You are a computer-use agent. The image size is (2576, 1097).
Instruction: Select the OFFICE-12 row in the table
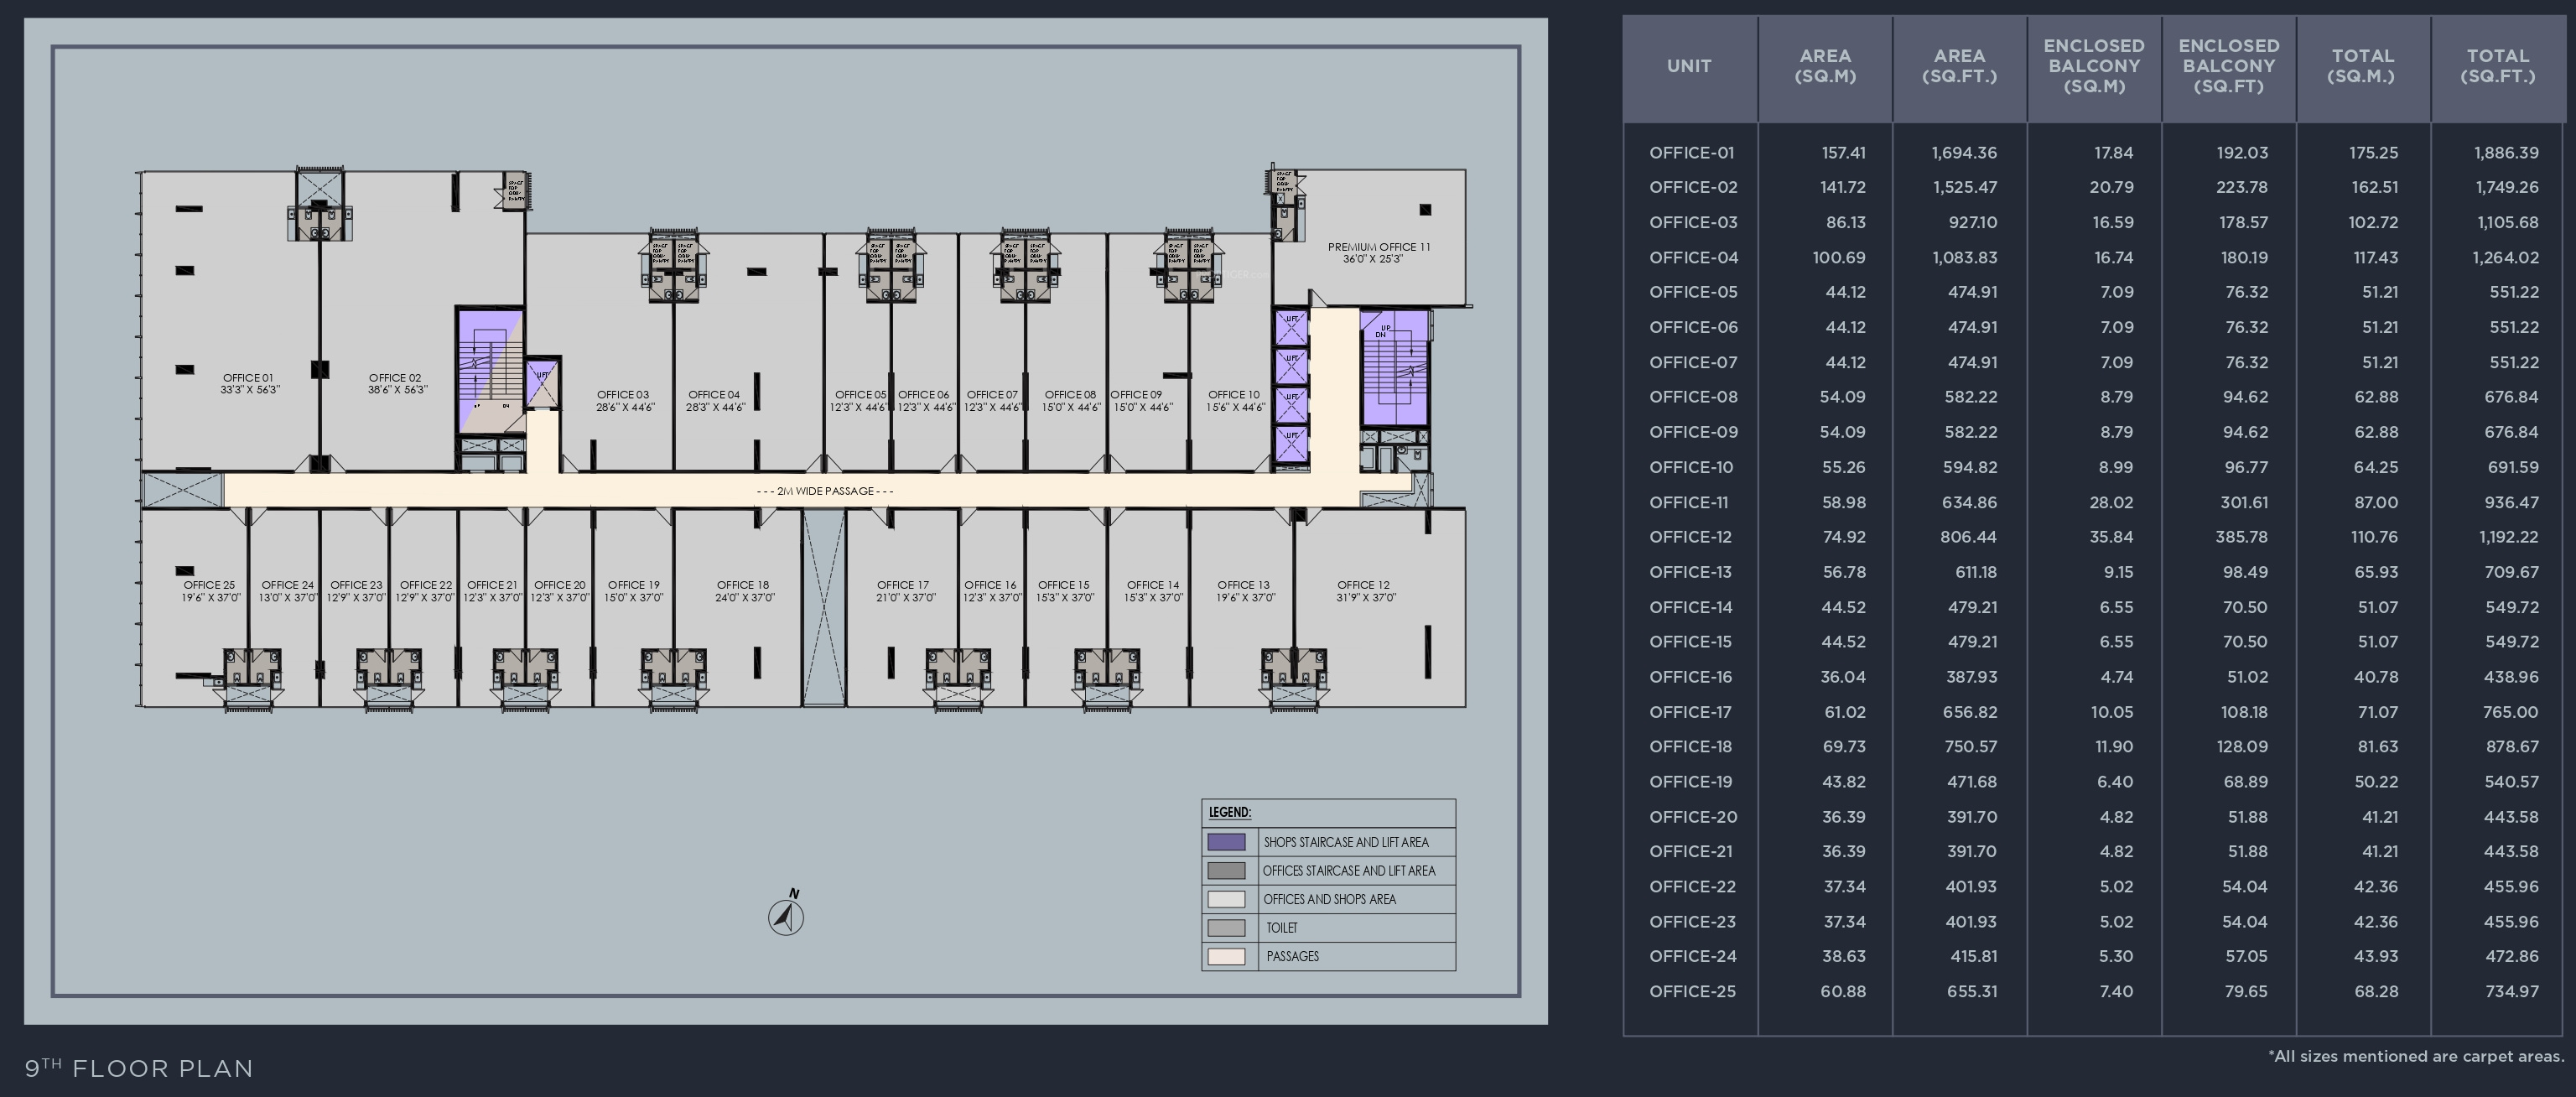1690,537
